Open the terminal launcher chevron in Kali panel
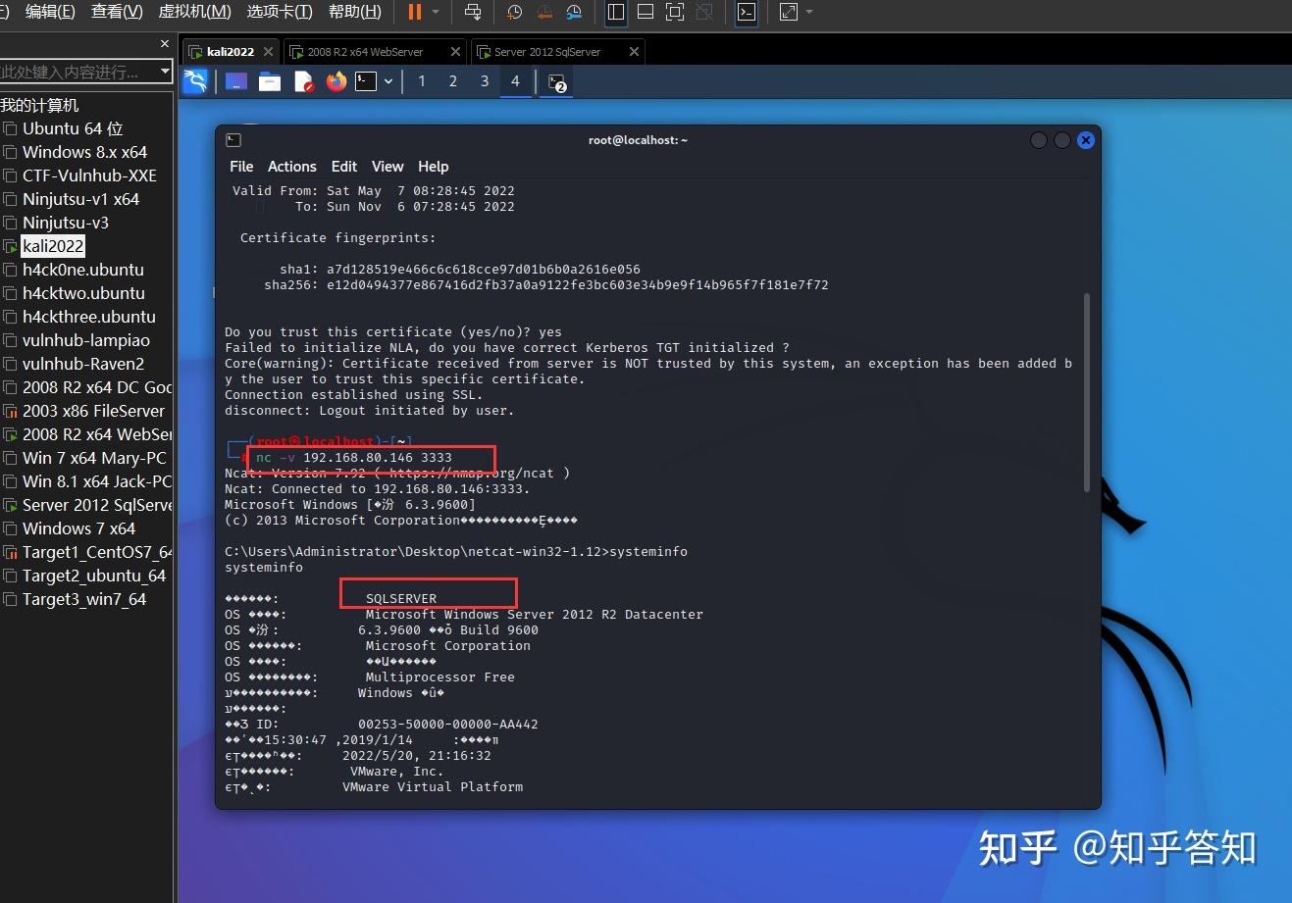Viewport: 1292px width, 903px height. pyautogui.click(x=388, y=82)
